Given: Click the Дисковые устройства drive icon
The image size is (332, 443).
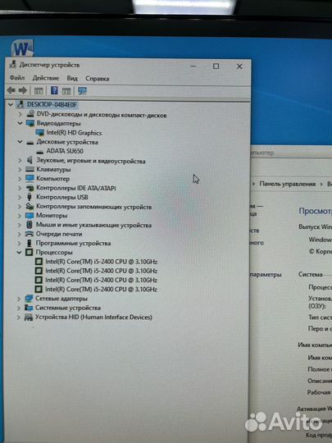Looking at the screenshot, I should point(30,143).
